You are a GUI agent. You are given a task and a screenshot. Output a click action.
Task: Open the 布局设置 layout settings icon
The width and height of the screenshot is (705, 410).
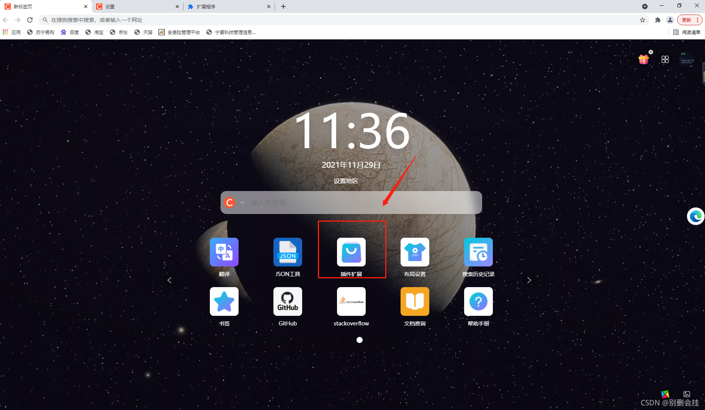coord(415,252)
